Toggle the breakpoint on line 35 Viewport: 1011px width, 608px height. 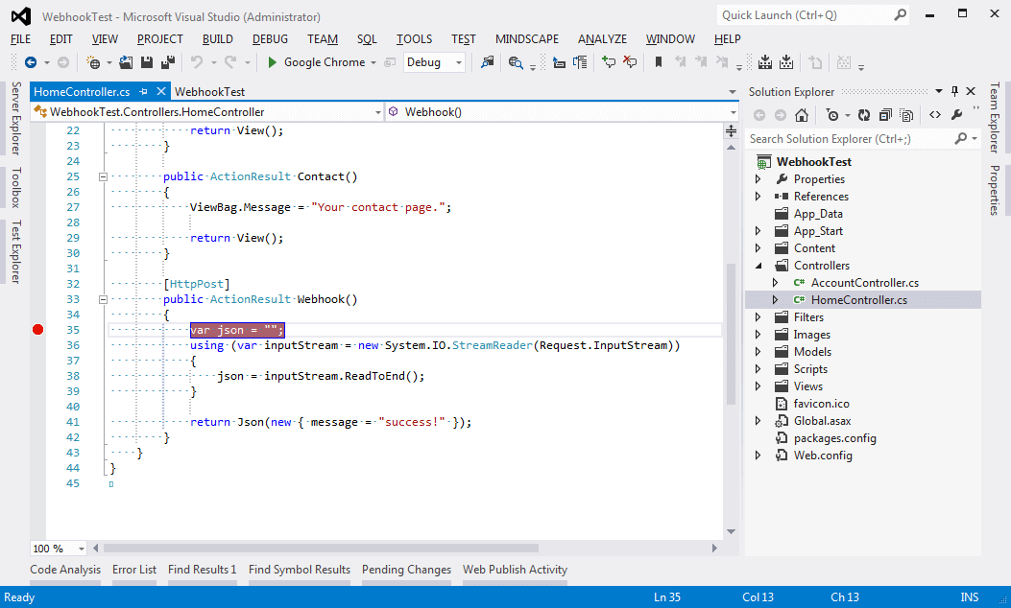click(37, 330)
